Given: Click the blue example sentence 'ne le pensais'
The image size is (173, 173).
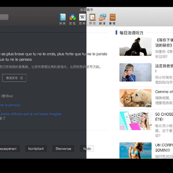Looking at the screenshot, I should 11,105.
